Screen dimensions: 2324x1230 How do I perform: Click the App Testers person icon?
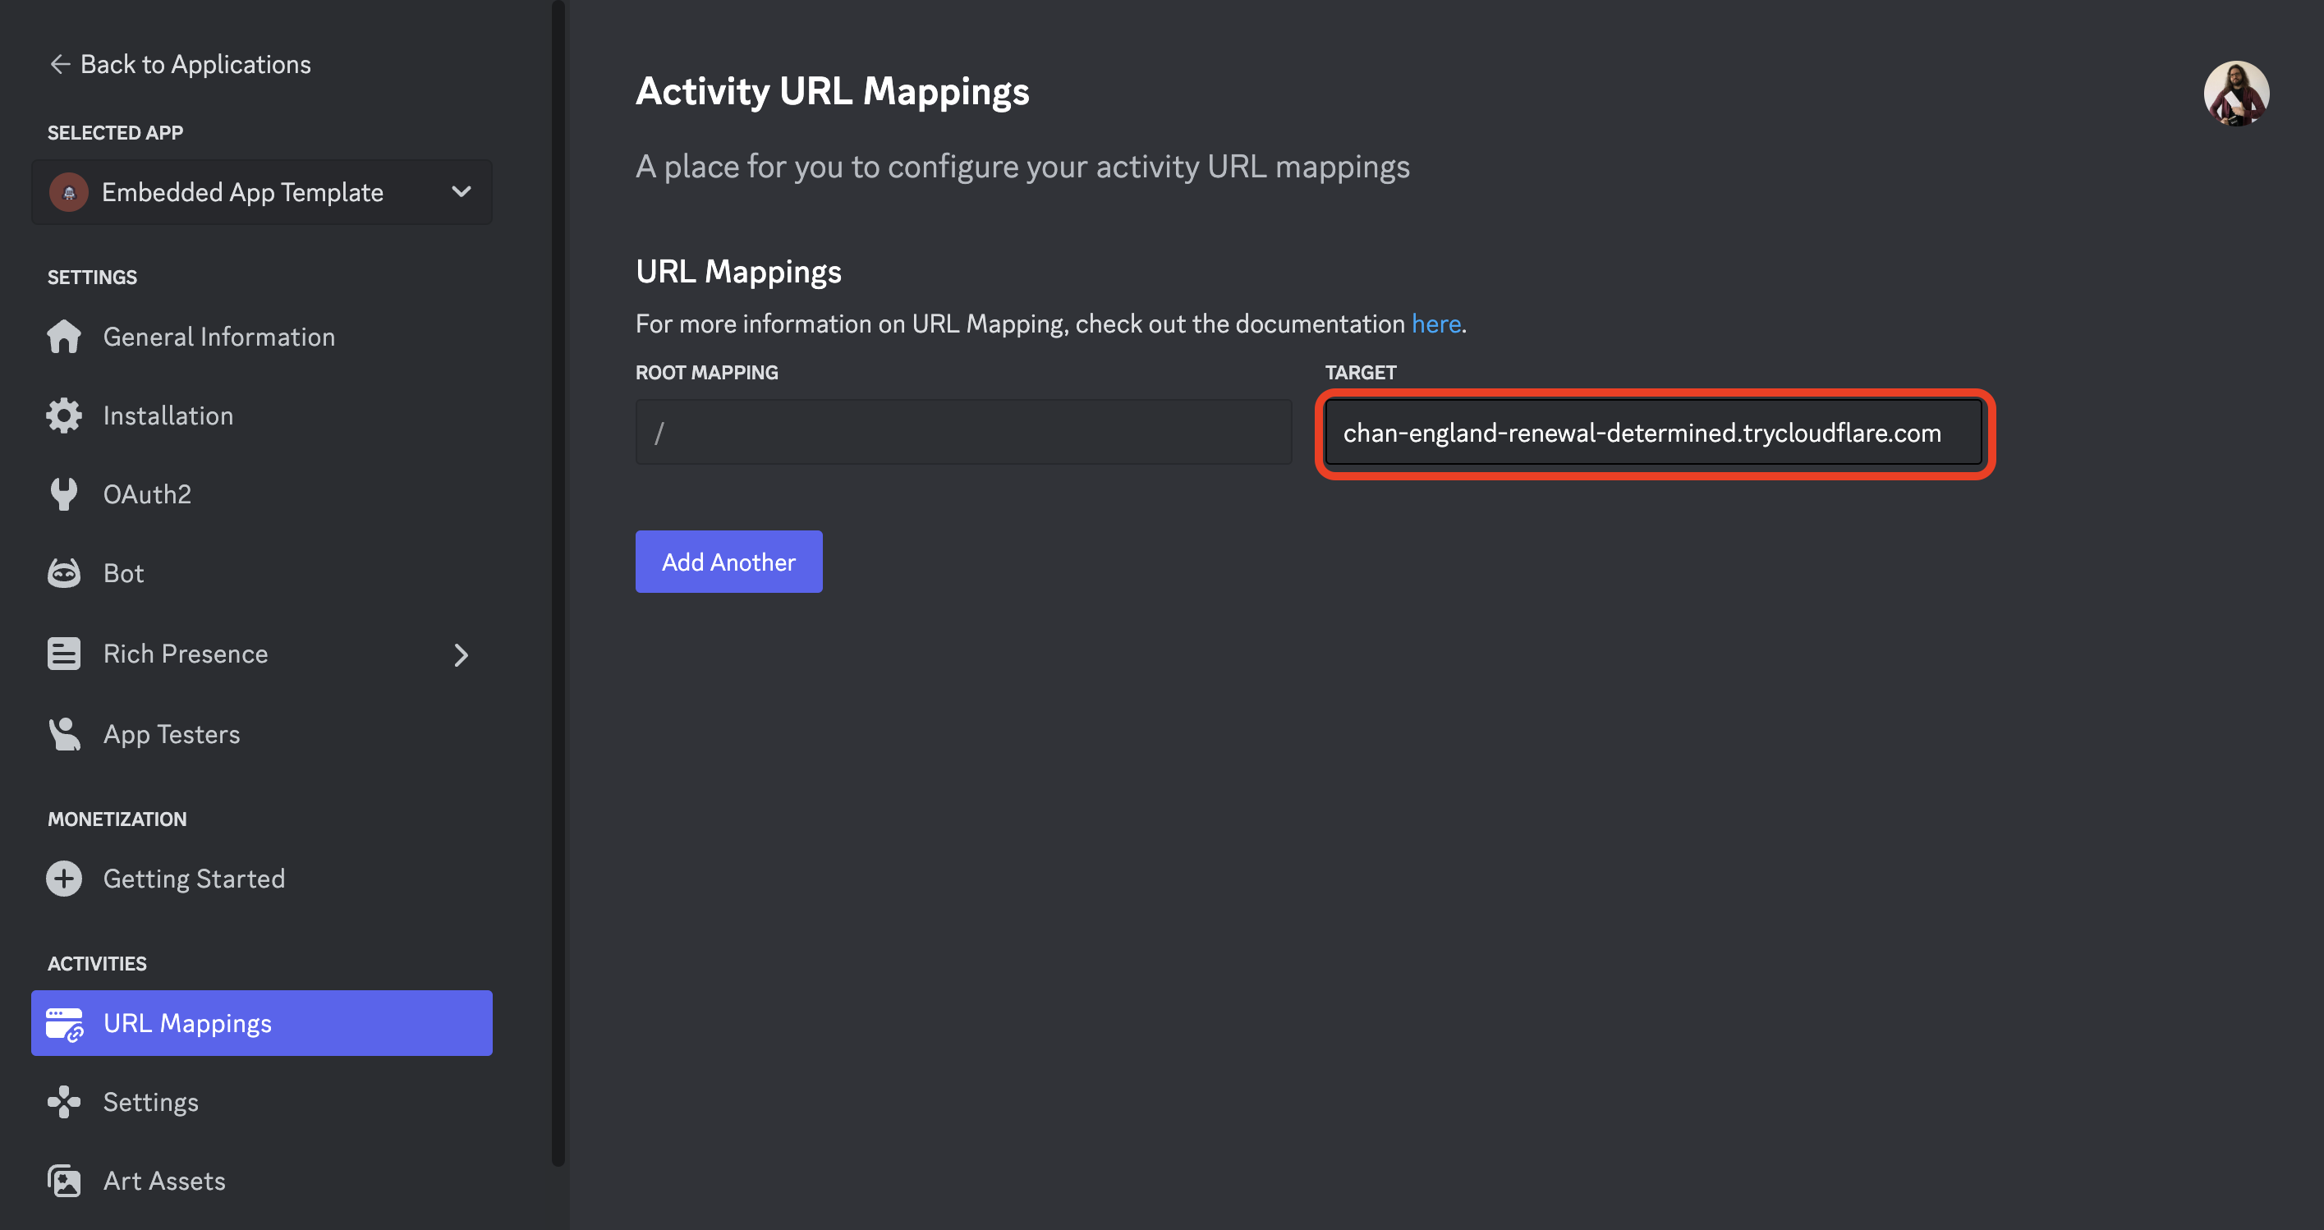coord(64,734)
